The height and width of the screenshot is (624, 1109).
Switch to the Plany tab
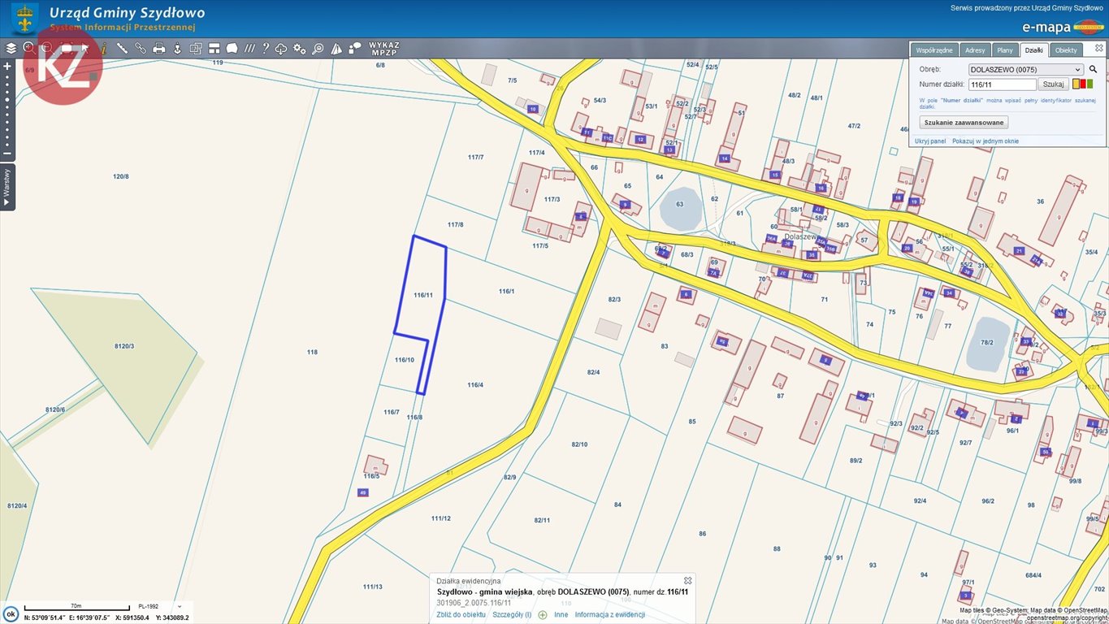pyautogui.click(x=1005, y=50)
